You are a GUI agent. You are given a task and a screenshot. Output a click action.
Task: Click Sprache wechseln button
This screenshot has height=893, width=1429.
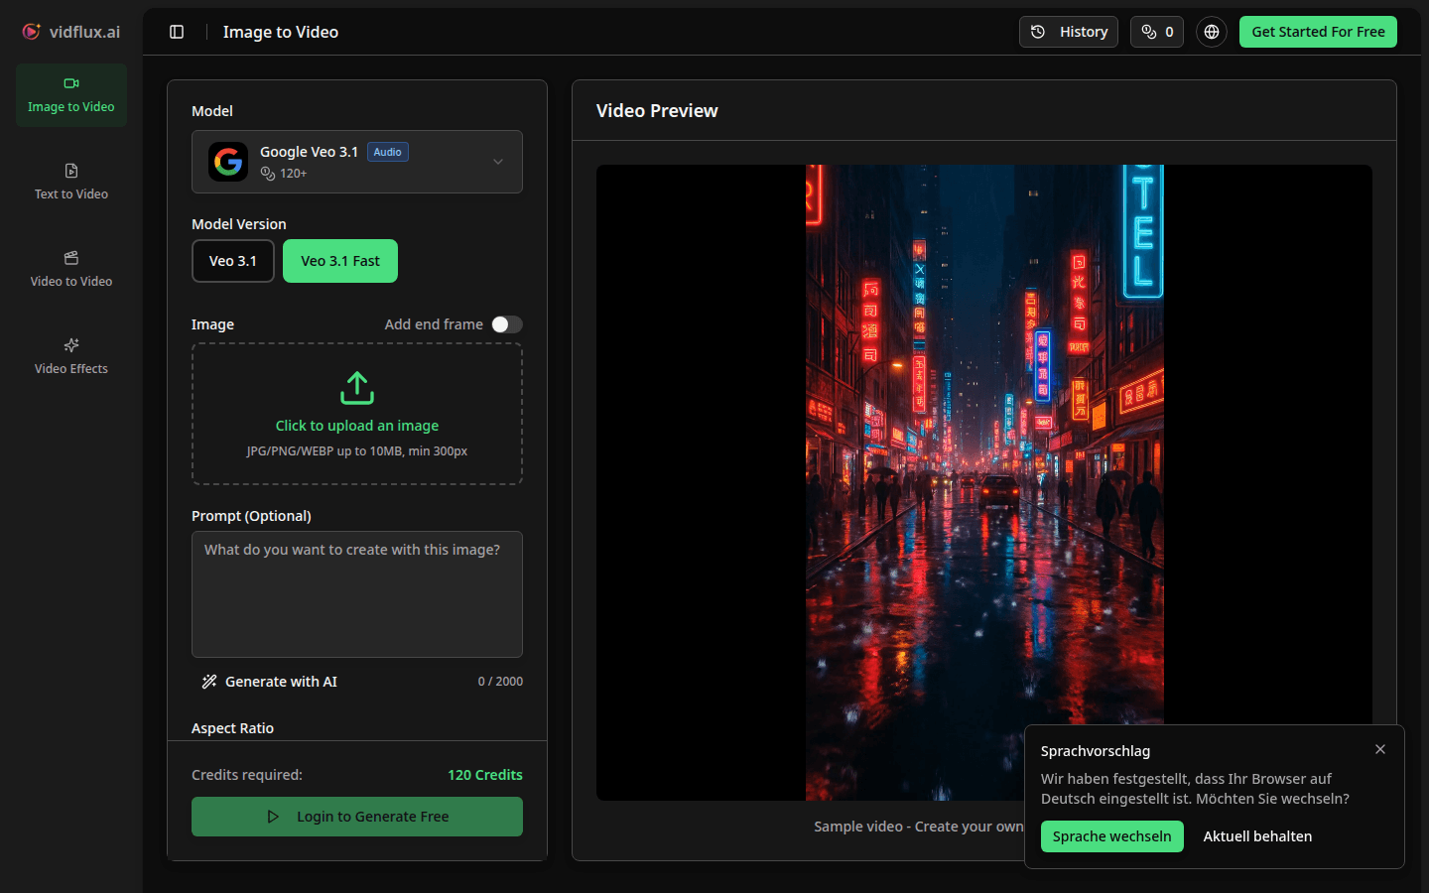(1112, 836)
